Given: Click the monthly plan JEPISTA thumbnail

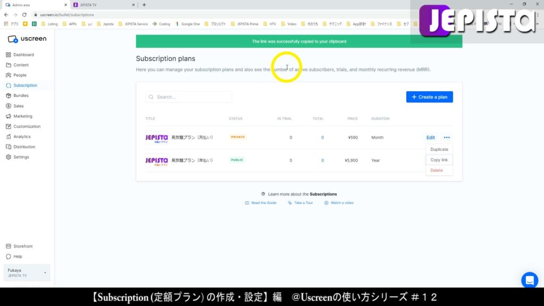Looking at the screenshot, I should [x=157, y=138].
